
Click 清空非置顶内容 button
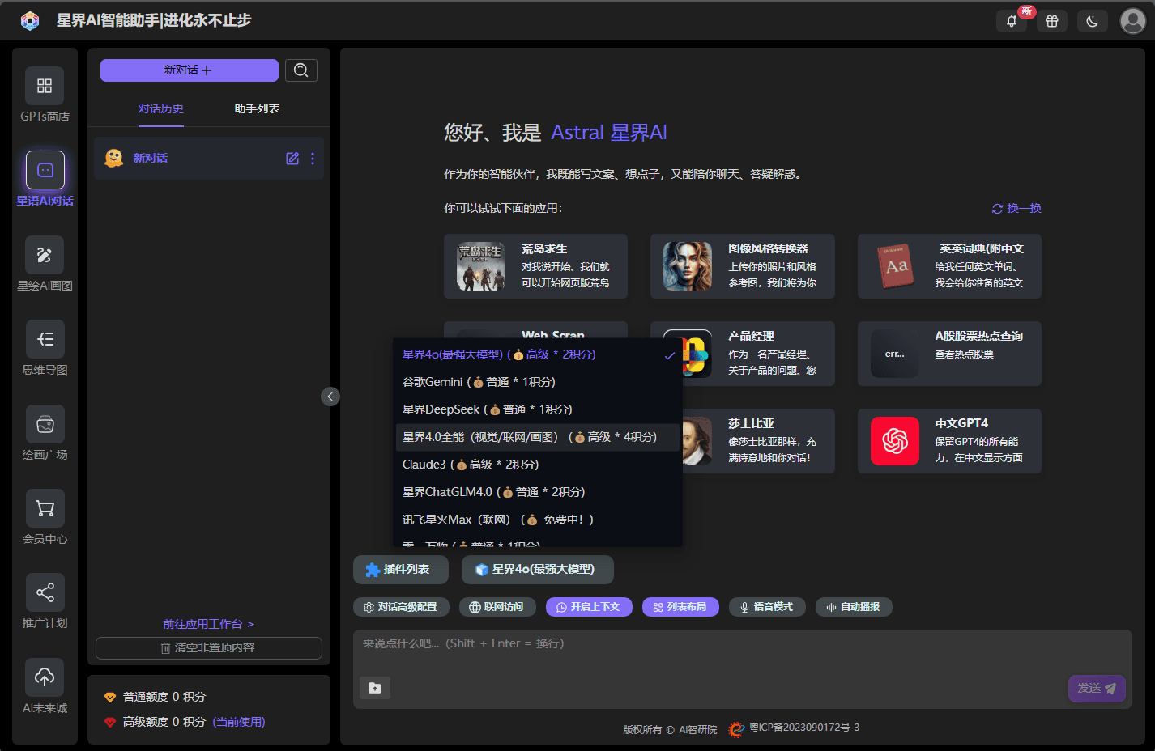click(209, 648)
